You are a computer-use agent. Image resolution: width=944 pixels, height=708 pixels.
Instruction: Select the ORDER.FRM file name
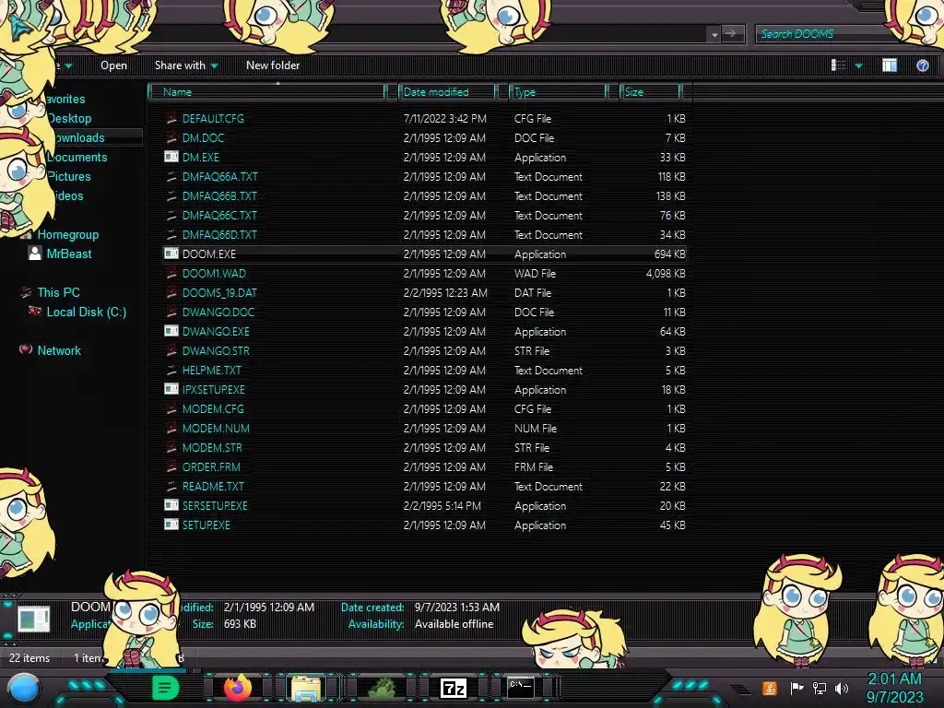[x=211, y=466]
